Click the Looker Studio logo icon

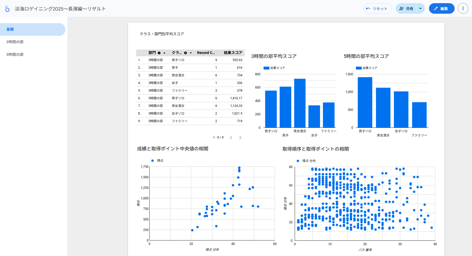(x=7, y=9)
